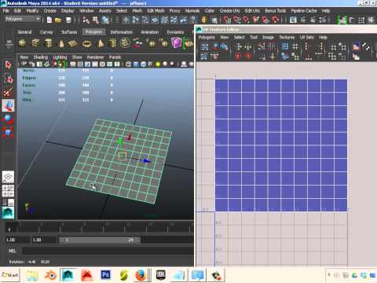Open the Create UVs menu
The height and width of the screenshot is (283, 377).
pos(229,11)
